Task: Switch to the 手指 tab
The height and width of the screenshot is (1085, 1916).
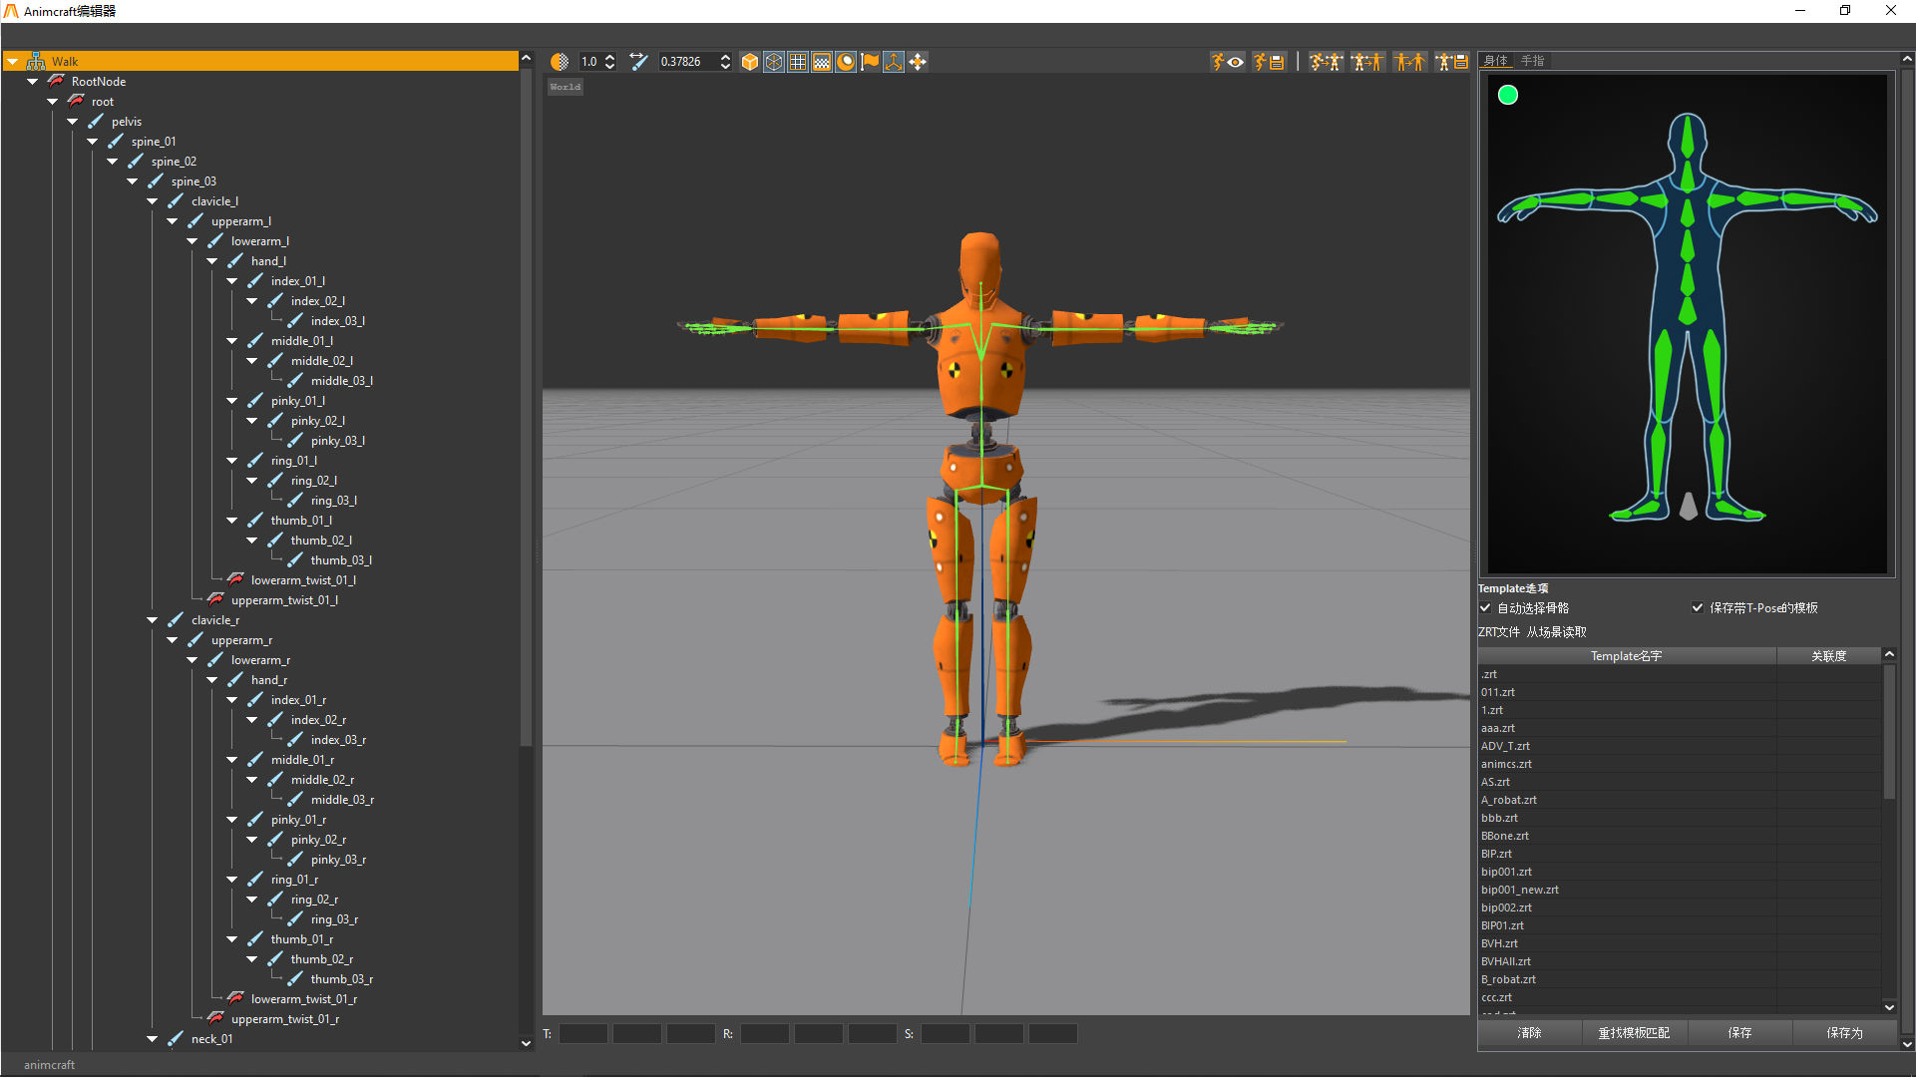Action: coord(1532,61)
